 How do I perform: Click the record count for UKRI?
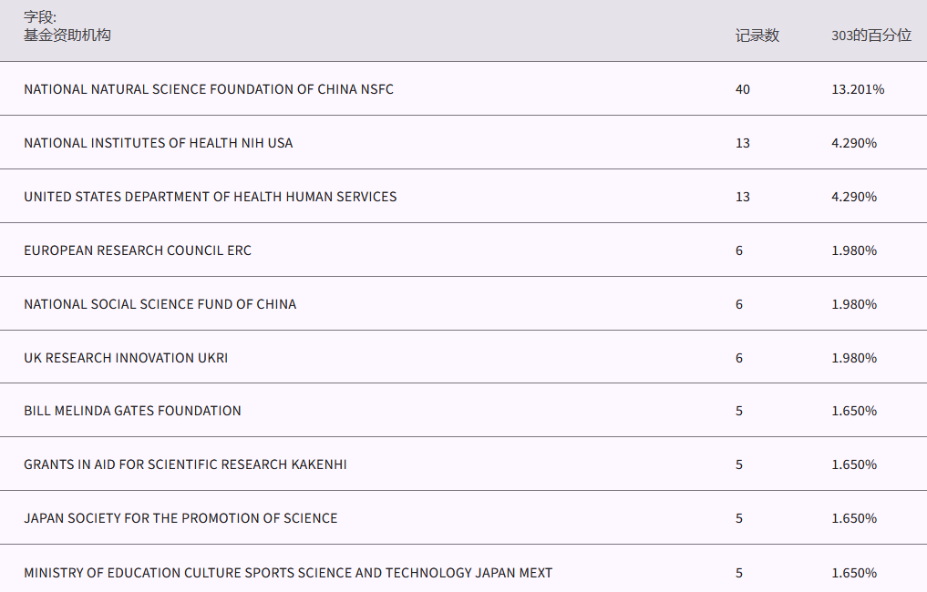point(739,358)
